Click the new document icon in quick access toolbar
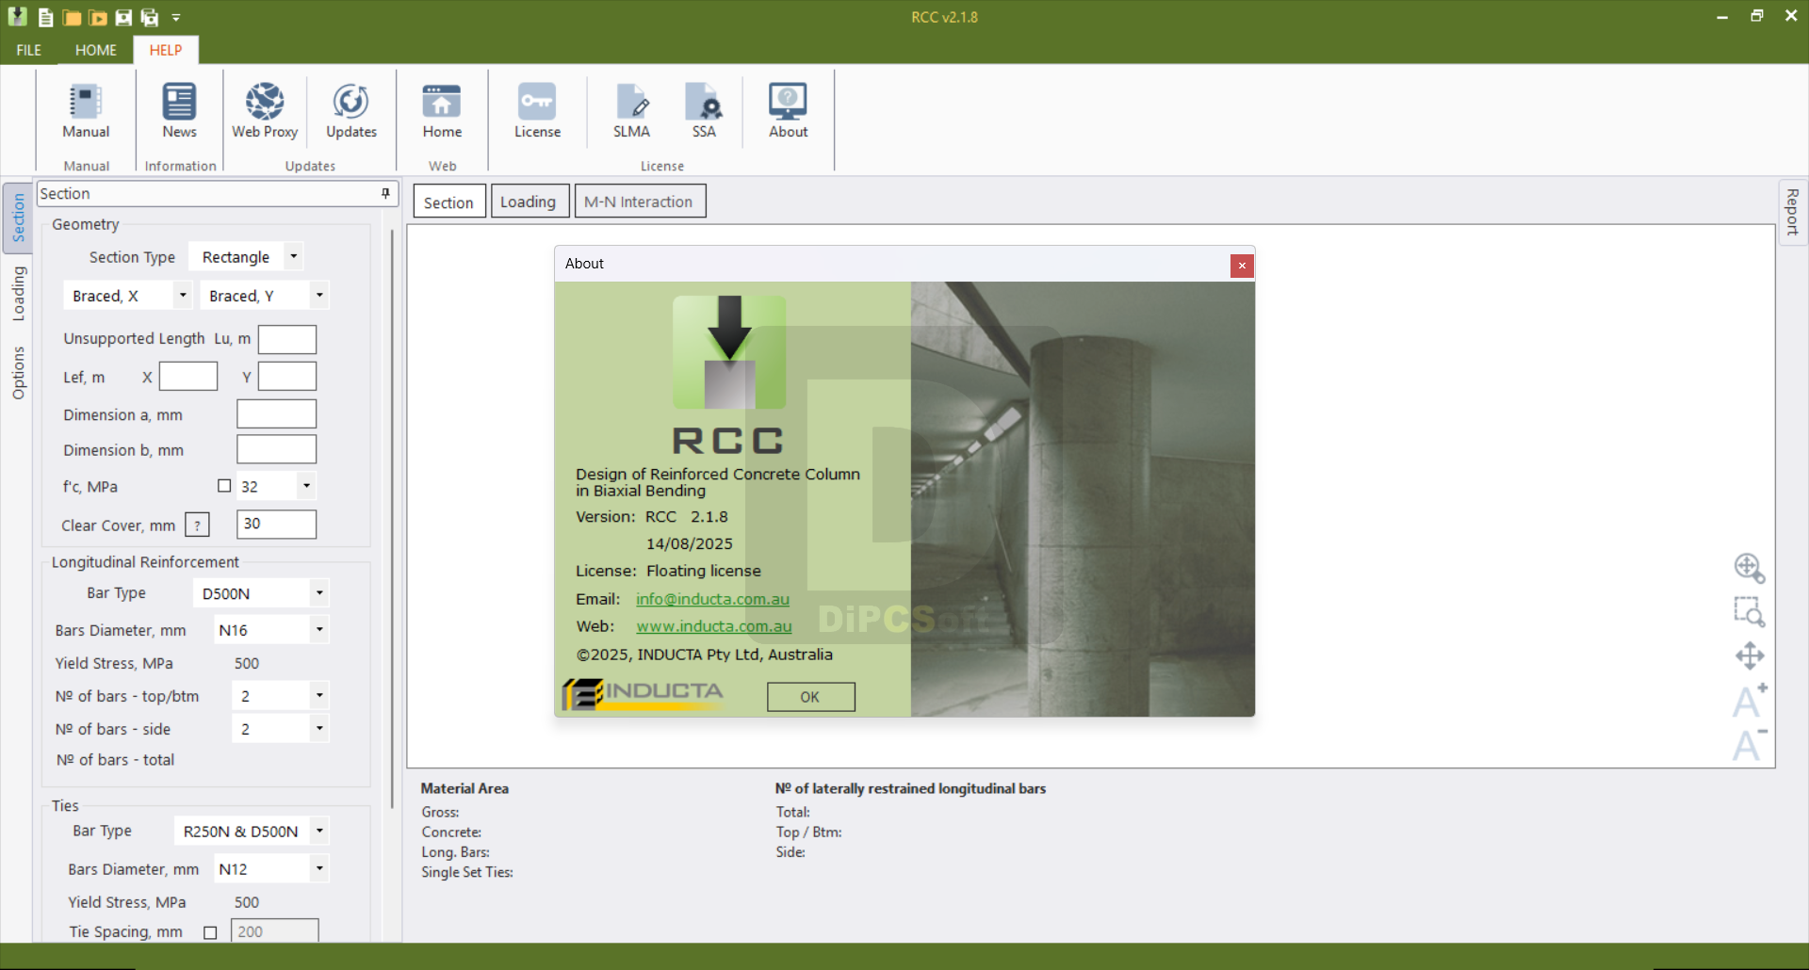The height and width of the screenshot is (970, 1809). click(45, 17)
